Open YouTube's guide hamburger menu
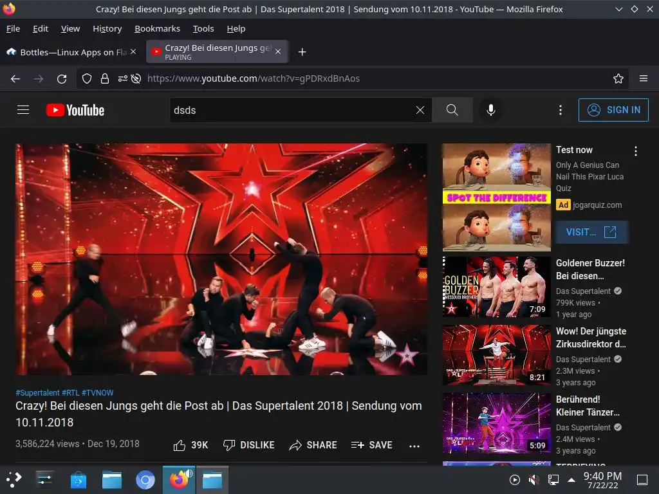The width and height of the screenshot is (659, 494). coord(23,110)
